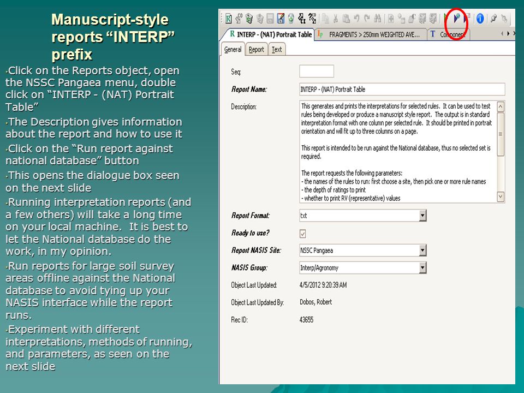Click the tab strip scroll-left arrow
This screenshot has width=524, height=393.
[x=502, y=33]
